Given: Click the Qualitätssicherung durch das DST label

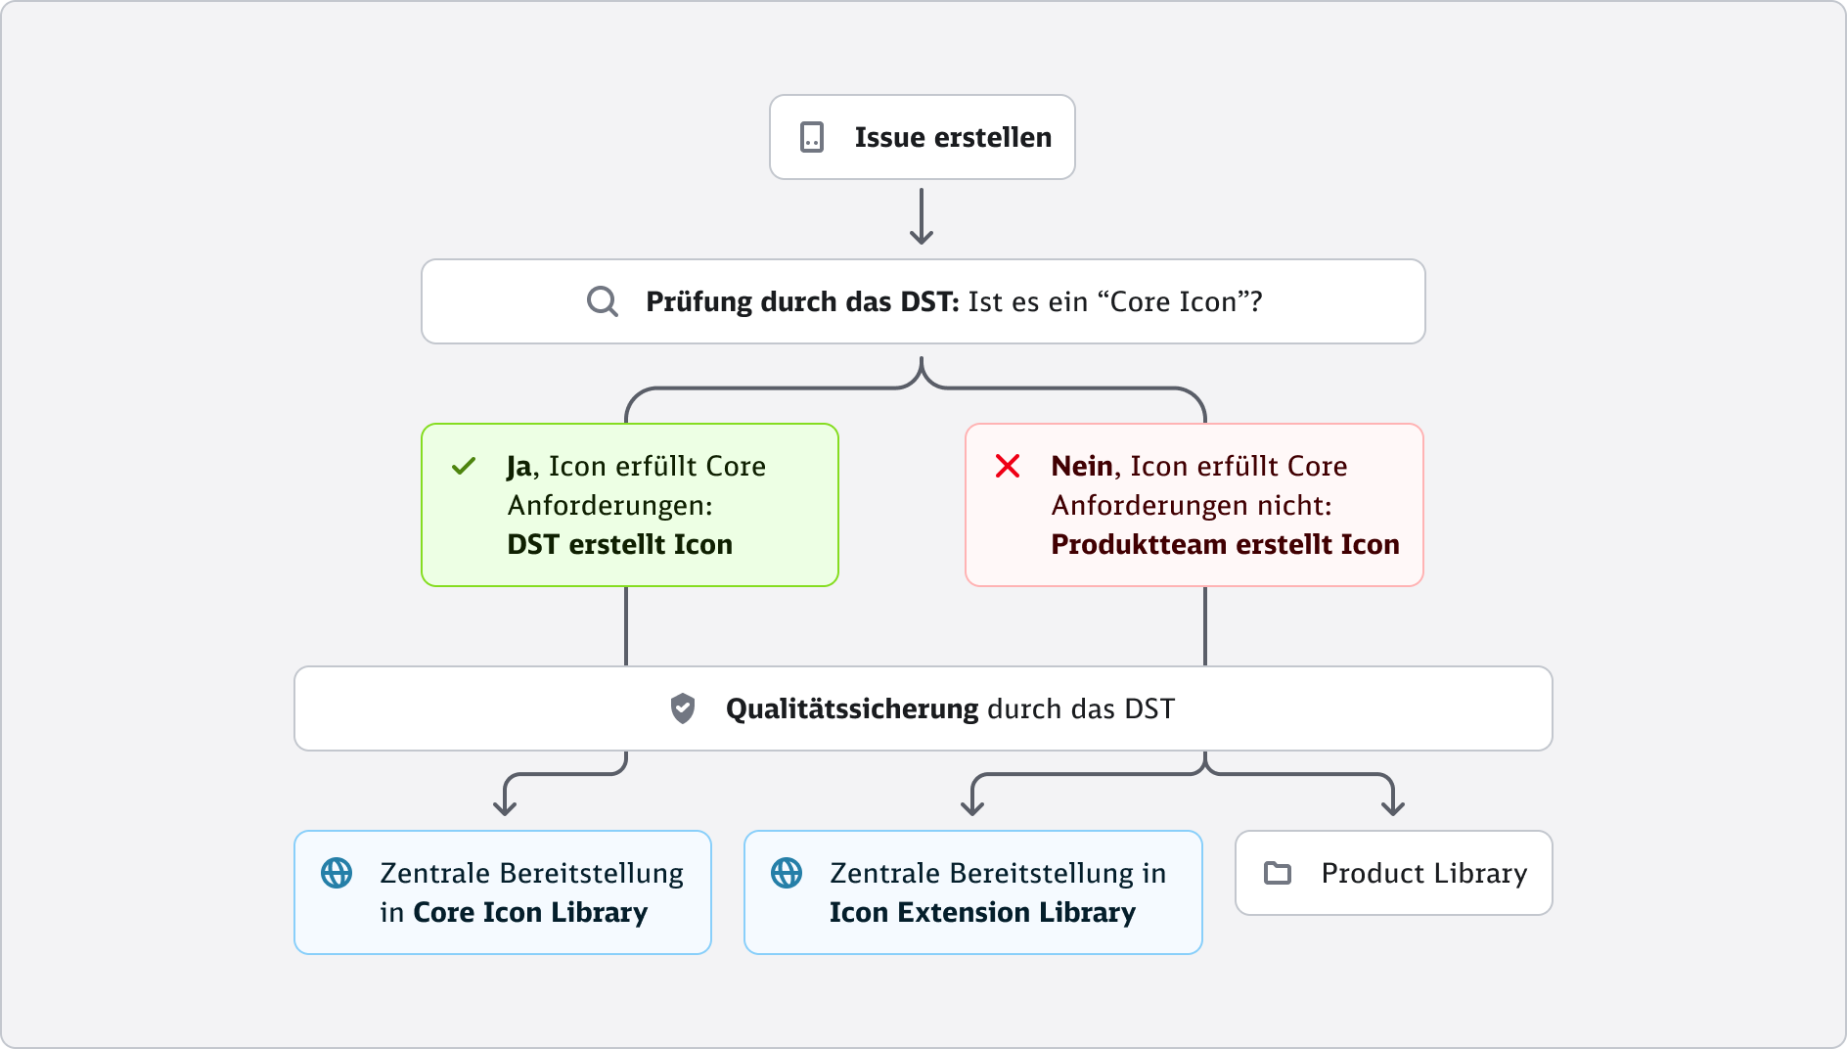Looking at the screenshot, I should (950, 708).
